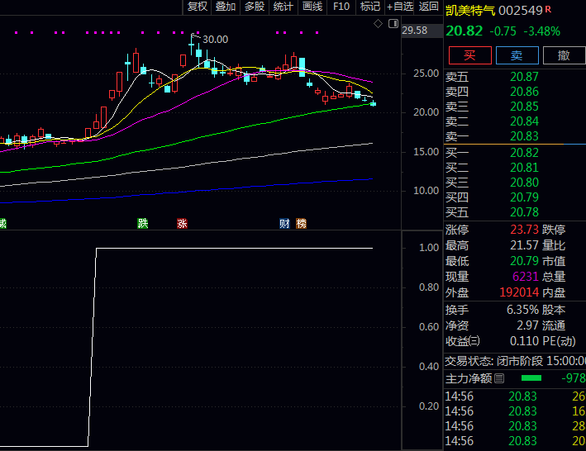
Task: Click the blue 财 marker icon
Action: point(284,223)
